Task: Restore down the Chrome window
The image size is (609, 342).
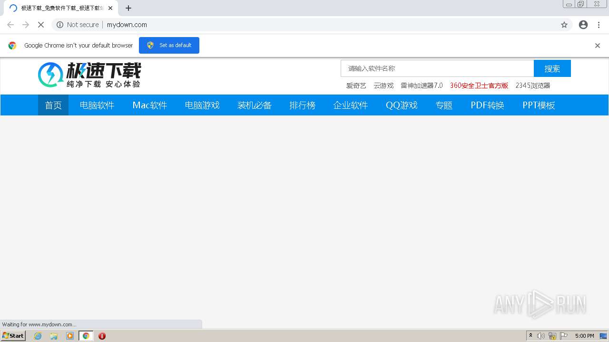Action: click(581, 4)
